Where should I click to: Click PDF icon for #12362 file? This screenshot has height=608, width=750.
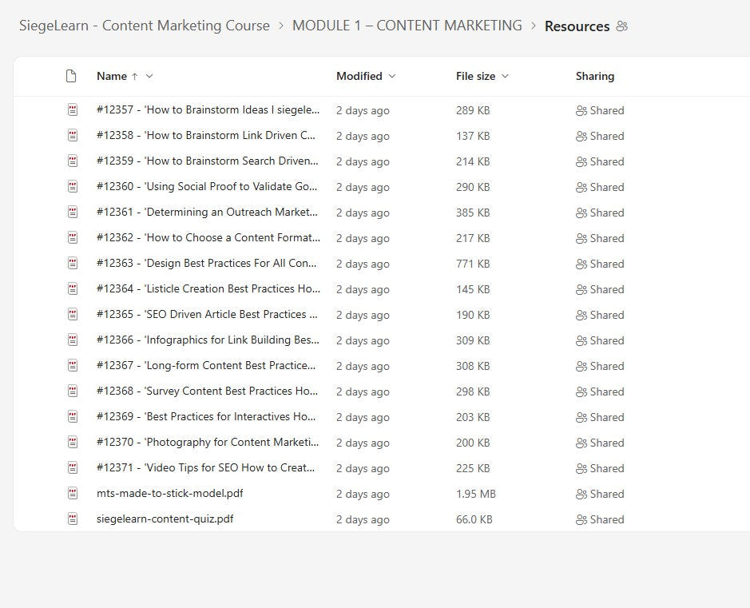coord(73,238)
